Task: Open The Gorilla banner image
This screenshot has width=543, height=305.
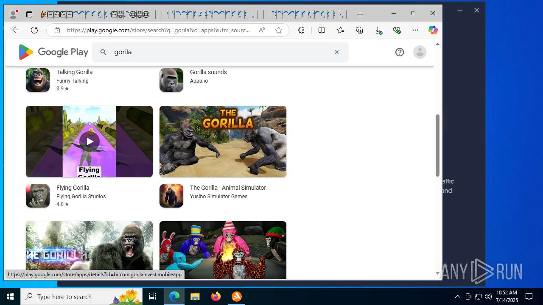Action: coord(223,141)
